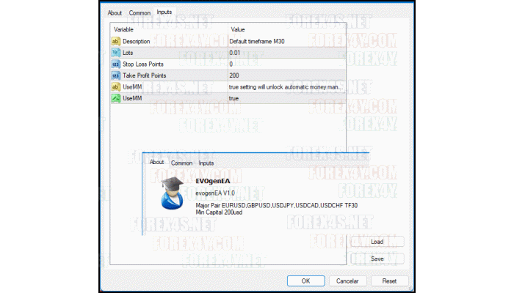Click the 'Min Capital 200usd' text
Viewport: 514px width, 293px height.
(x=219, y=212)
